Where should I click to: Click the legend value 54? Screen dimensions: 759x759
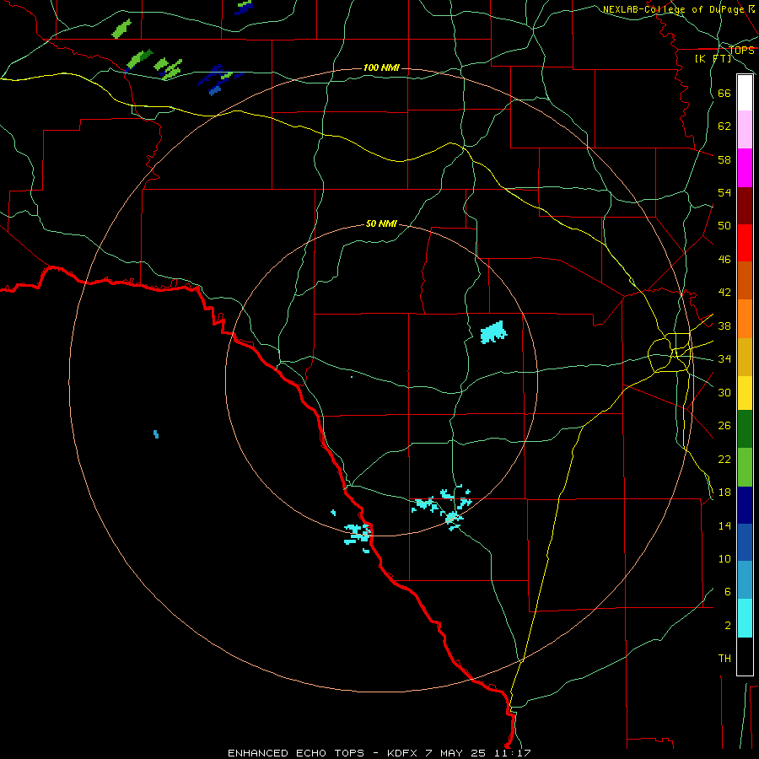[724, 192]
